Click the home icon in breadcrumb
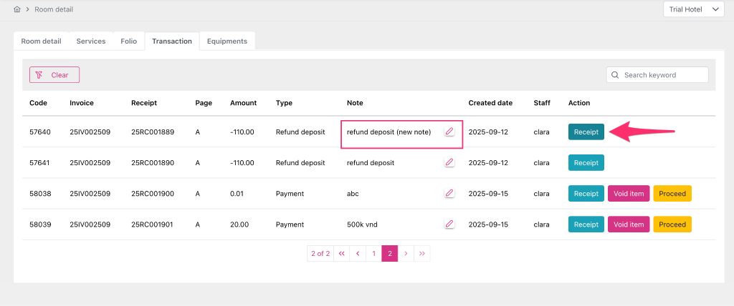This screenshot has height=306, width=734. 17,9
